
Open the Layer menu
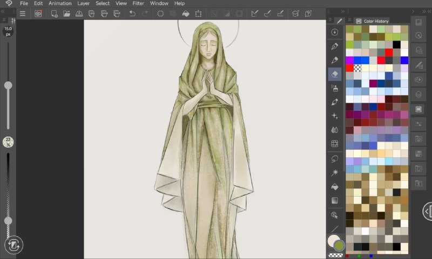click(83, 3)
